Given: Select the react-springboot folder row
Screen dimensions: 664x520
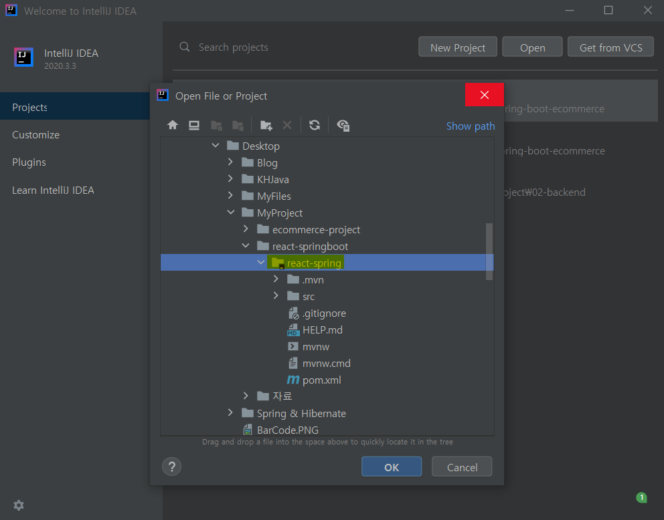Looking at the screenshot, I should pyautogui.click(x=327, y=246).
